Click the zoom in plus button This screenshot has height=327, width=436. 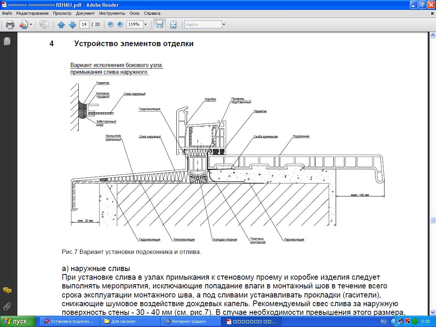click(120, 25)
